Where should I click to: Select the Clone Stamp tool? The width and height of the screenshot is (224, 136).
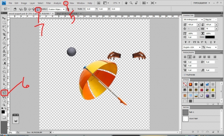click(x=4, y=51)
